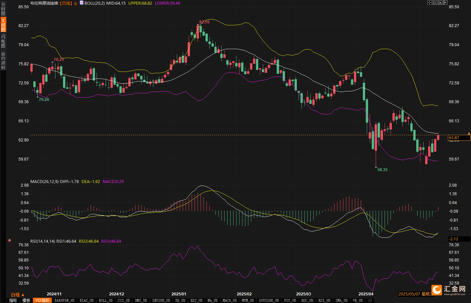The image size is (471, 303).
Task: Open the 日线 period dropdown at bottom left
Action: pyautogui.click(x=17, y=295)
